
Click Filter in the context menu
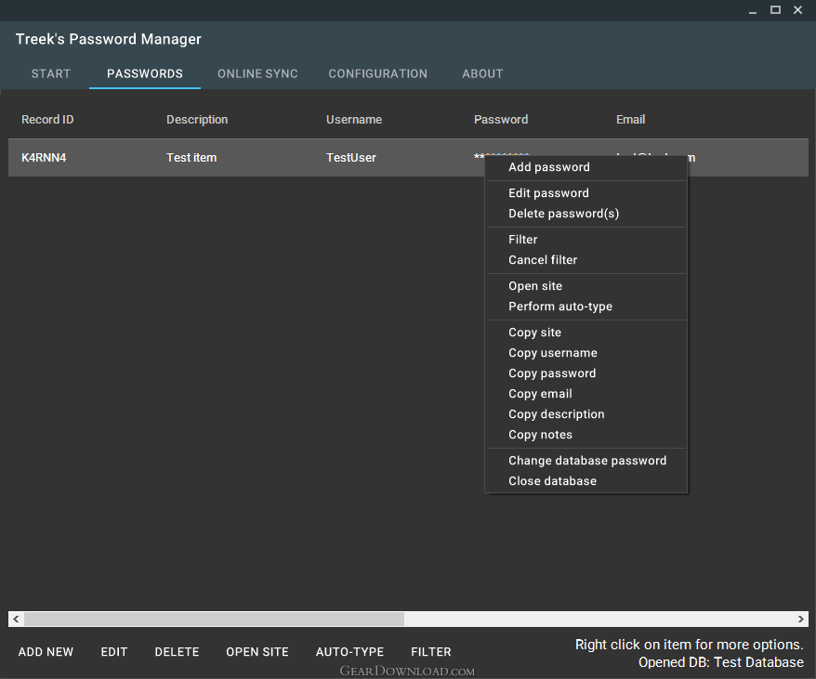586,240
